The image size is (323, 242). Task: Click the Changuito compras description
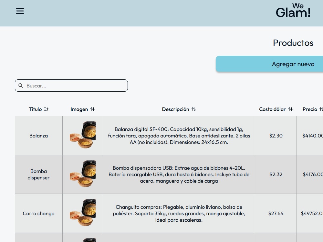[x=179, y=213]
